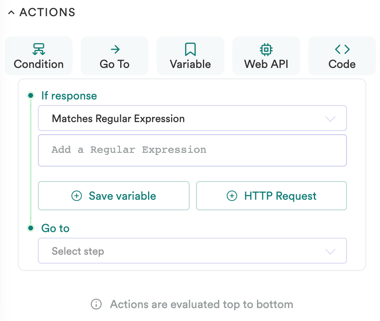The width and height of the screenshot is (380, 321).
Task: Select the Web API chip icon
Action: [x=266, y=49]
